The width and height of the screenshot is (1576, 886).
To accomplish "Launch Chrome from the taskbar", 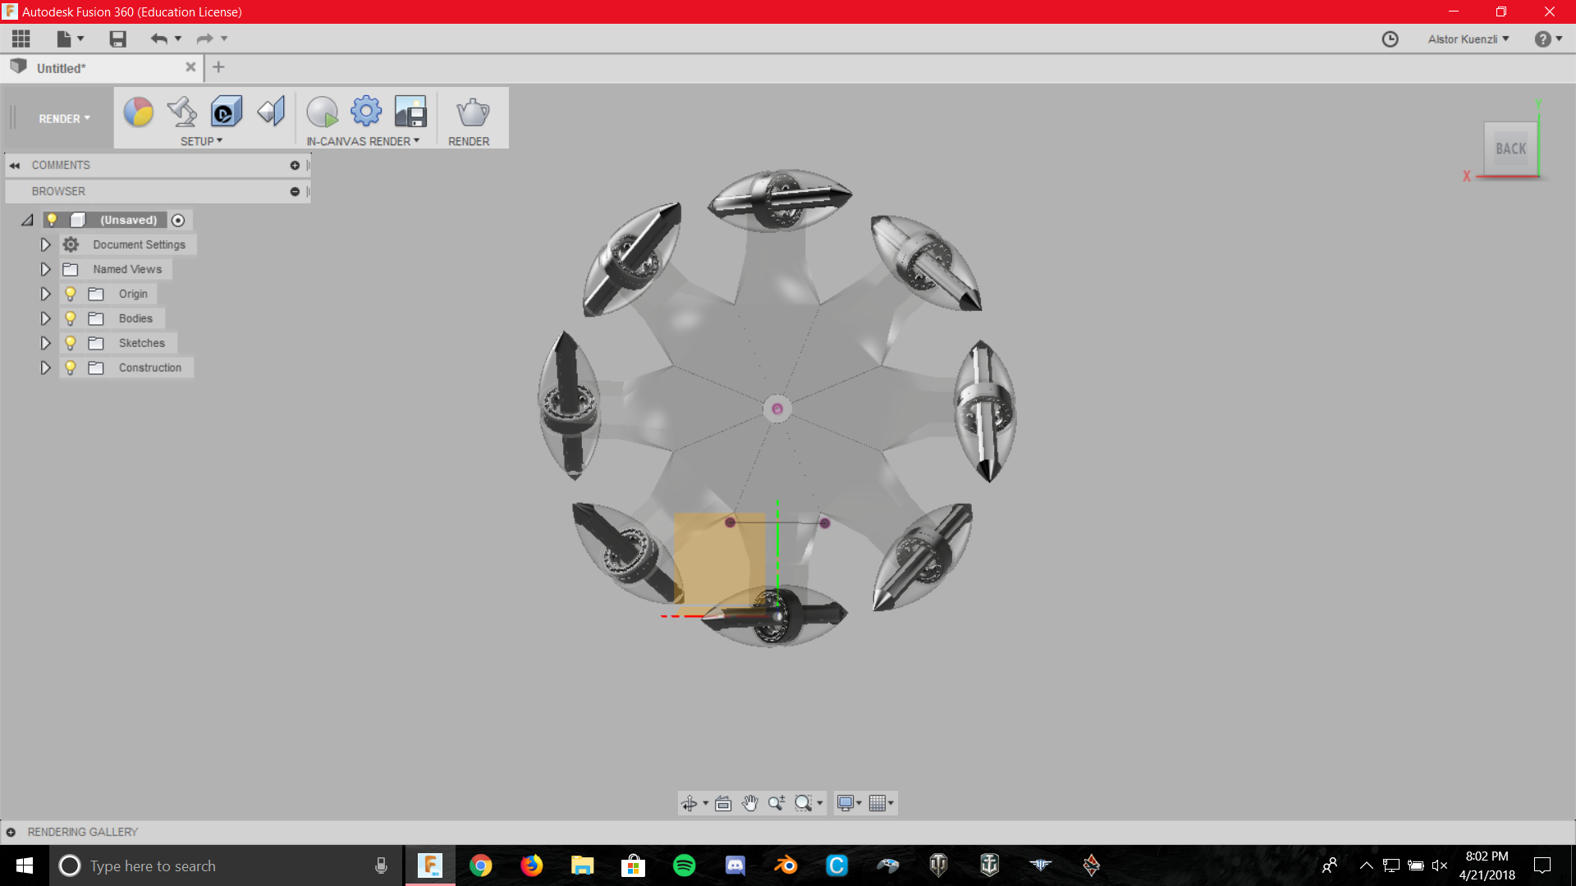I will (480, 865).
